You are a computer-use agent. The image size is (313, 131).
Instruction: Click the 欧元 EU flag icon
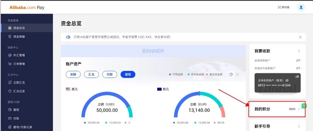pos(159,89)
